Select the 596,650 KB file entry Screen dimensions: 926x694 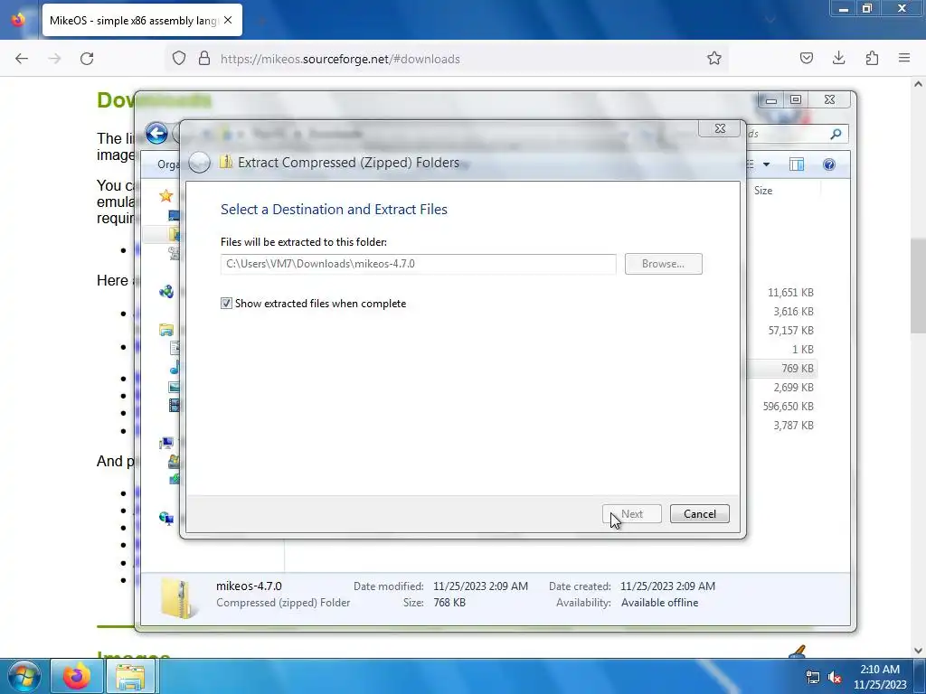click(788, 407)
